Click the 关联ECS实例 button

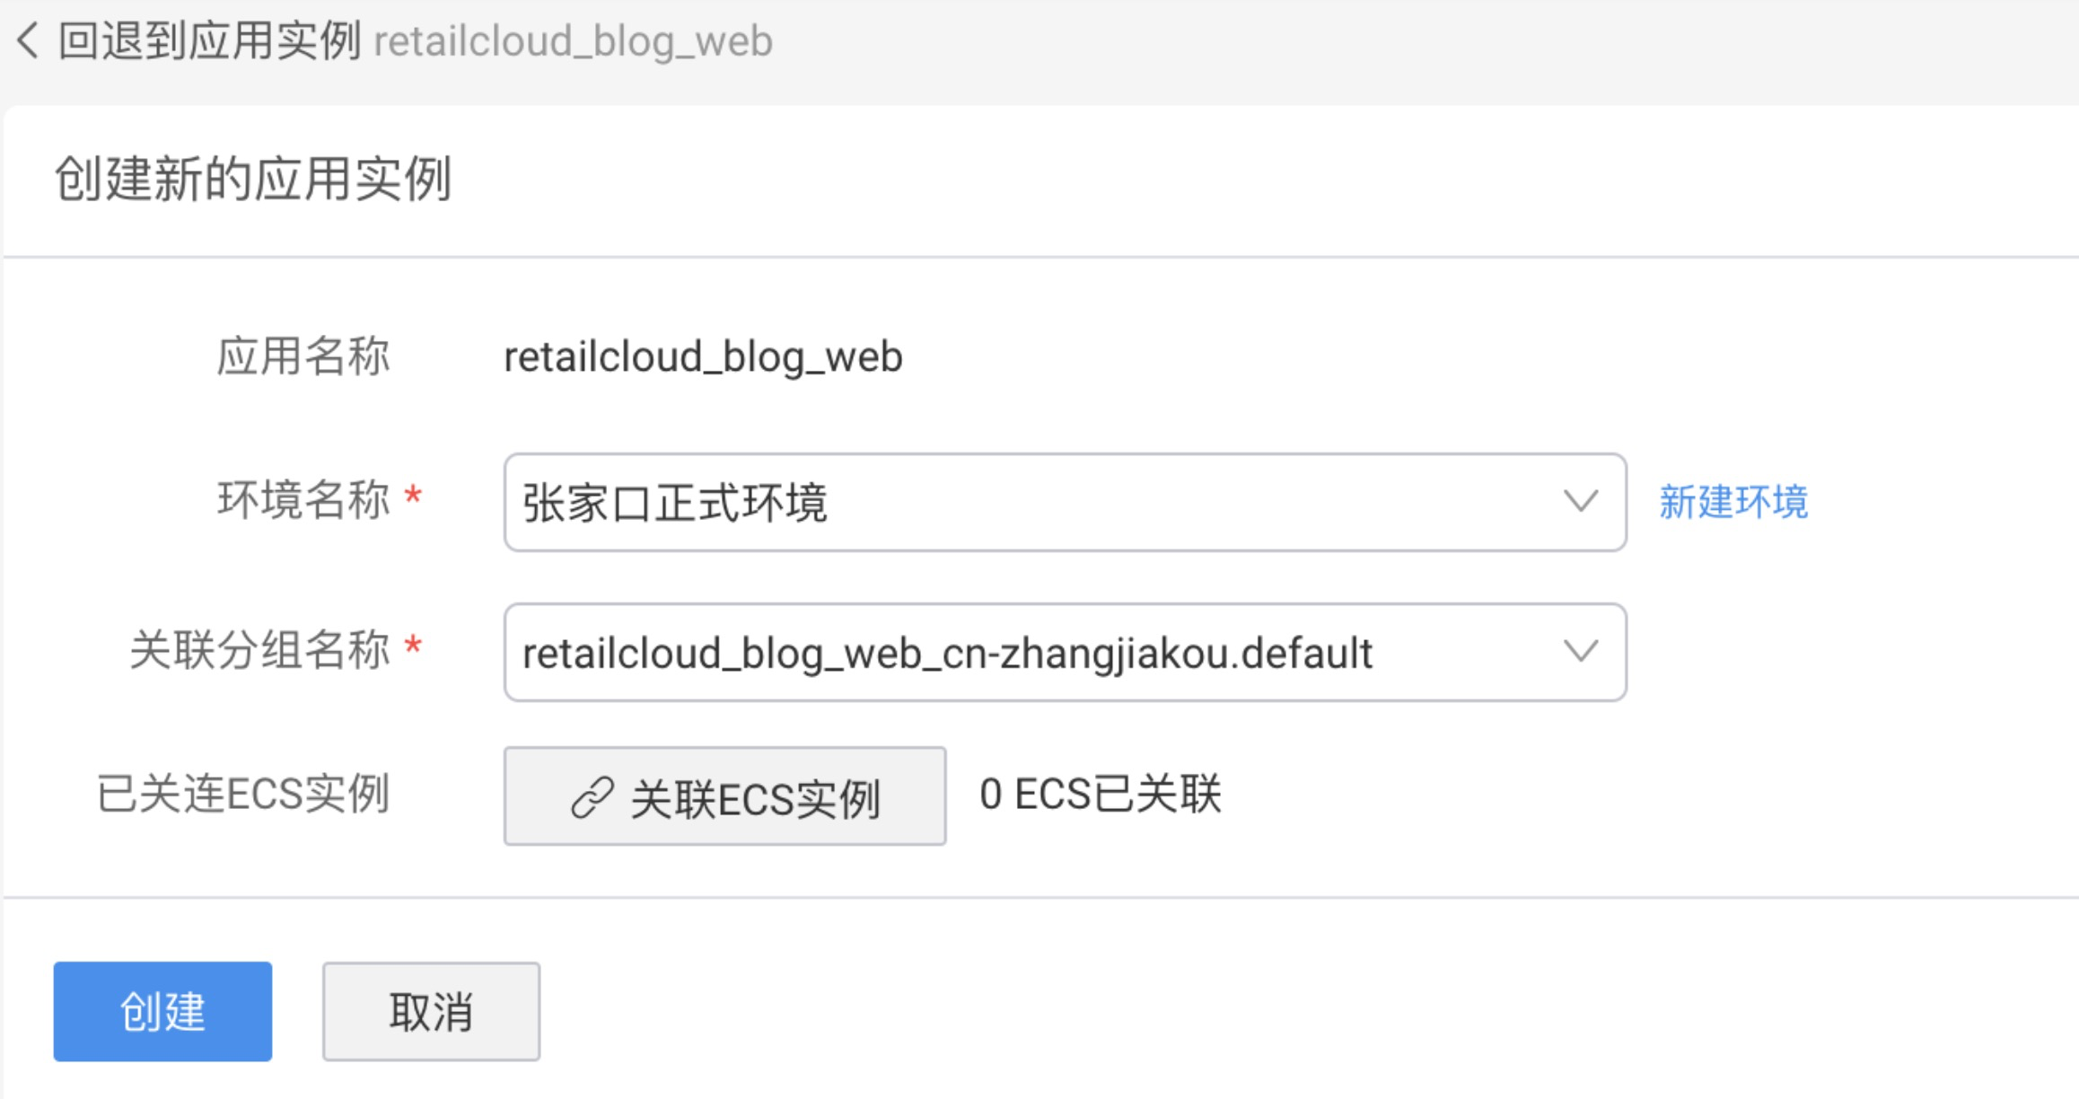tap(724, 796)
